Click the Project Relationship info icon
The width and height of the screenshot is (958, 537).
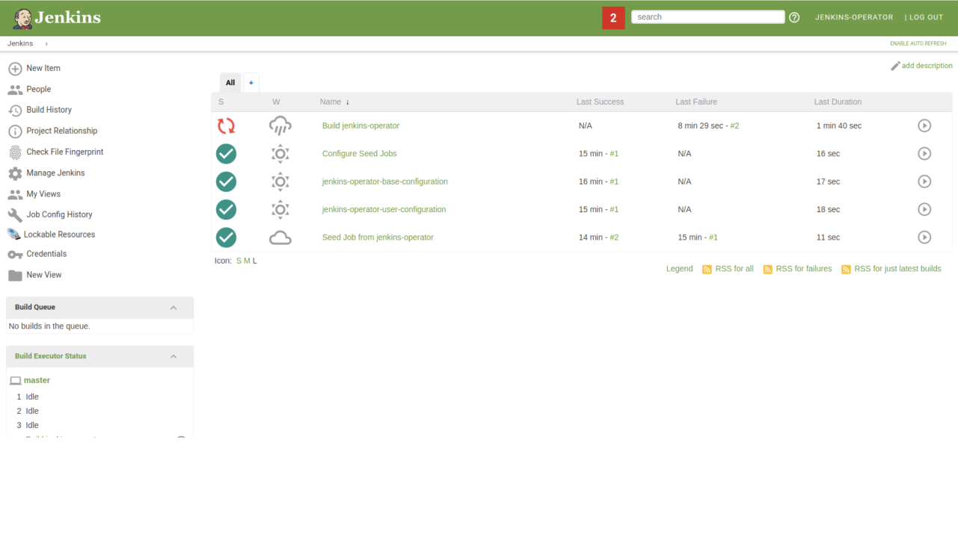coord(15,131)
